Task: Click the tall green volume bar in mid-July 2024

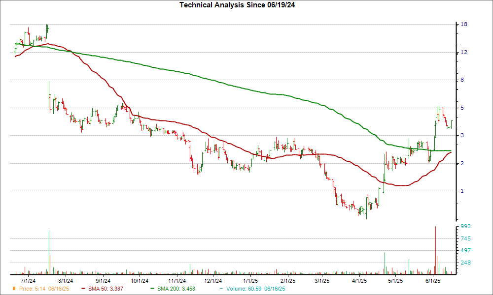Action: click(x=49, y=252)
